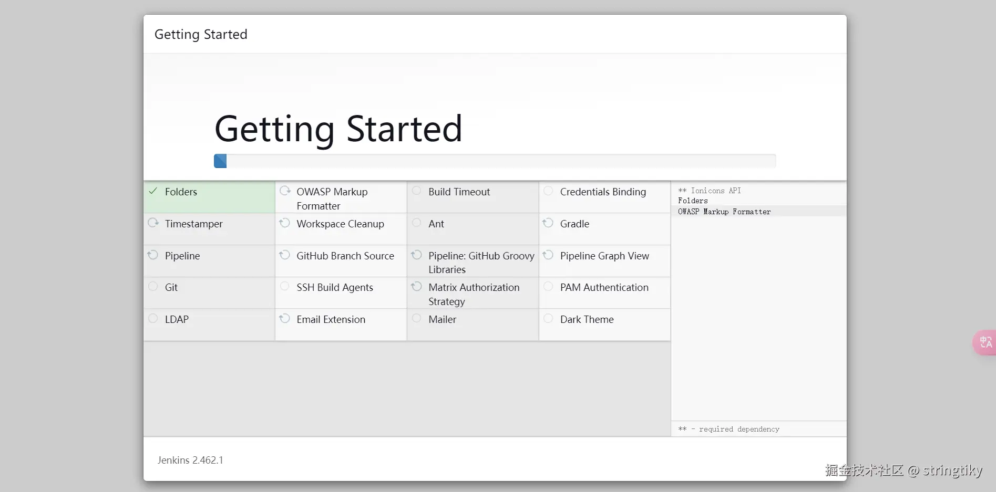Click the icon beside Pipeline: GitHub Groovy Libraries
The width and height of the screenshot is (996, 492).
416,255
